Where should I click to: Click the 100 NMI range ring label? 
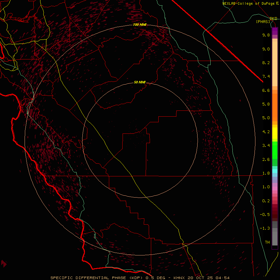click(140, 25)
